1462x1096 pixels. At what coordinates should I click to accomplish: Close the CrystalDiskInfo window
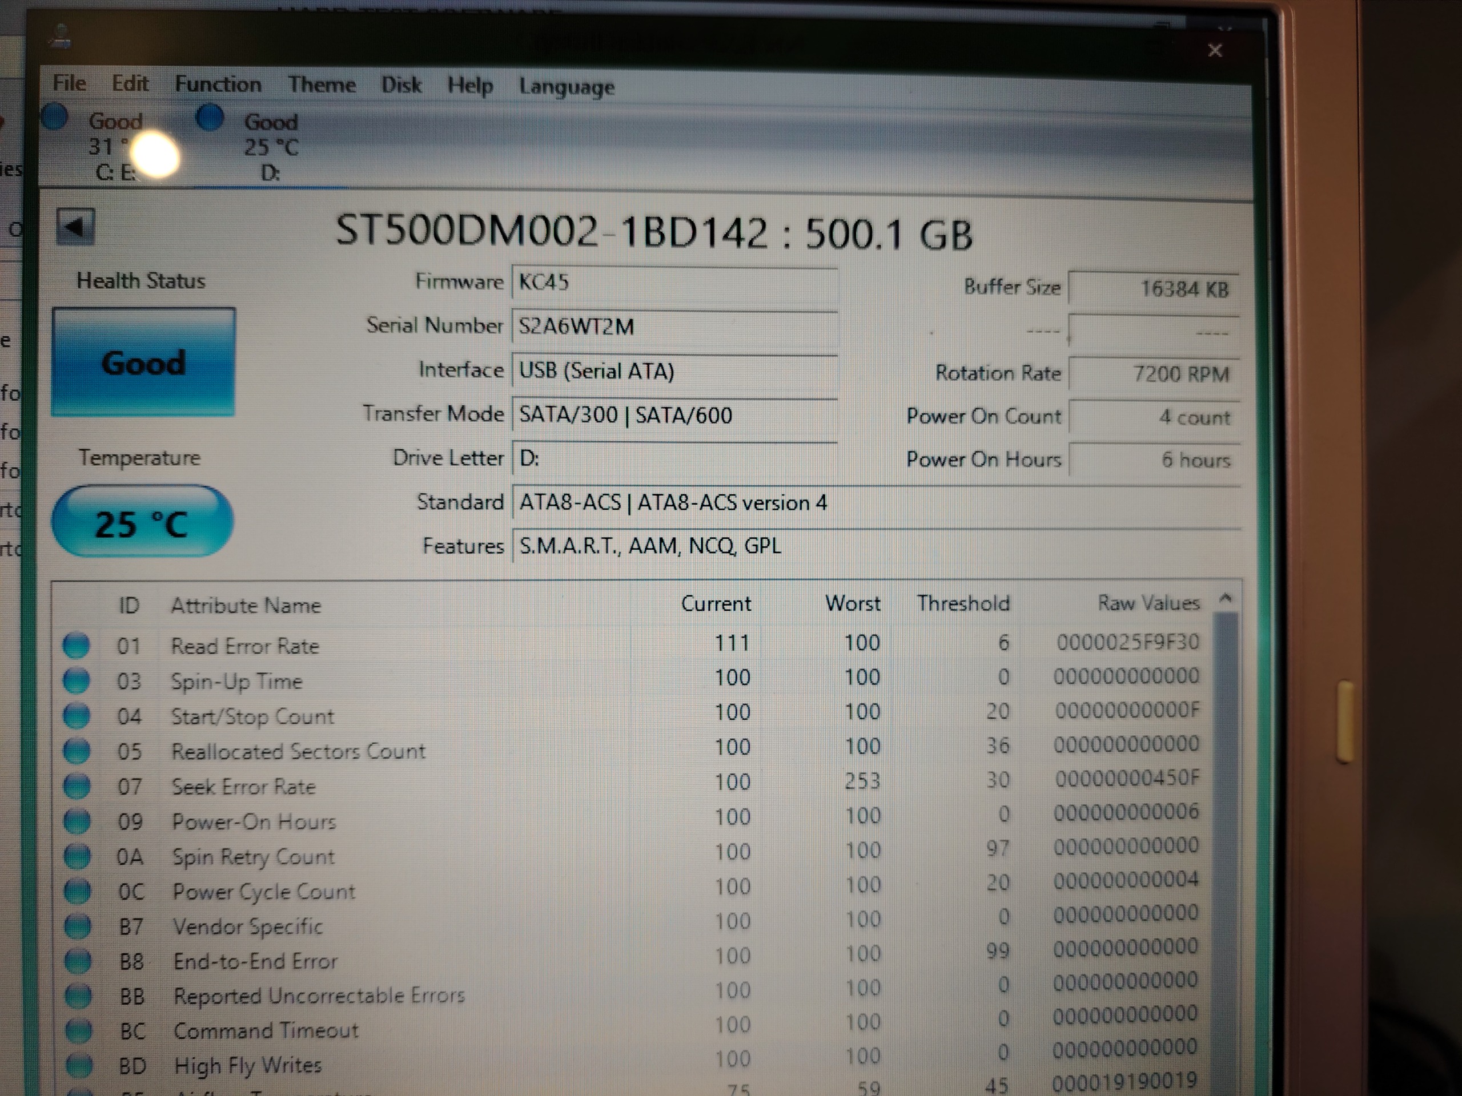click(1215, 50)
